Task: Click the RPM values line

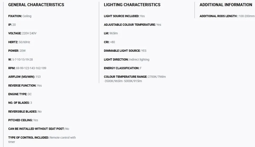Action: point(27,68)
